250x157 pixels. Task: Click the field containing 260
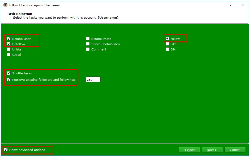tap(93, 79)
